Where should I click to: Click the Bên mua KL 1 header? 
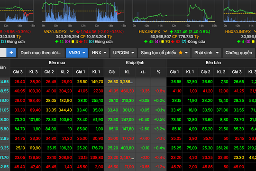[x=96, y=72]
